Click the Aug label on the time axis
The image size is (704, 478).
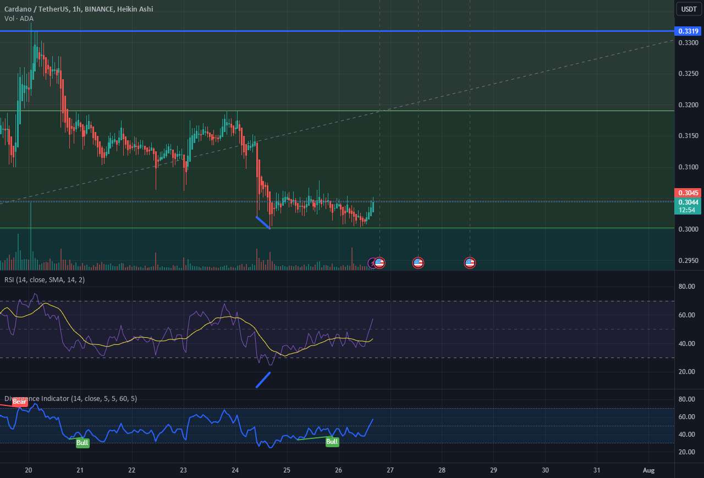pyautogui.click(x=649, y=470)
